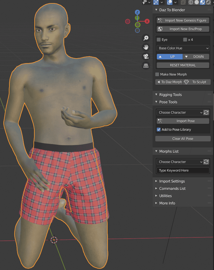Toggle the Show Overlays viewport button

tap(170, 2)
